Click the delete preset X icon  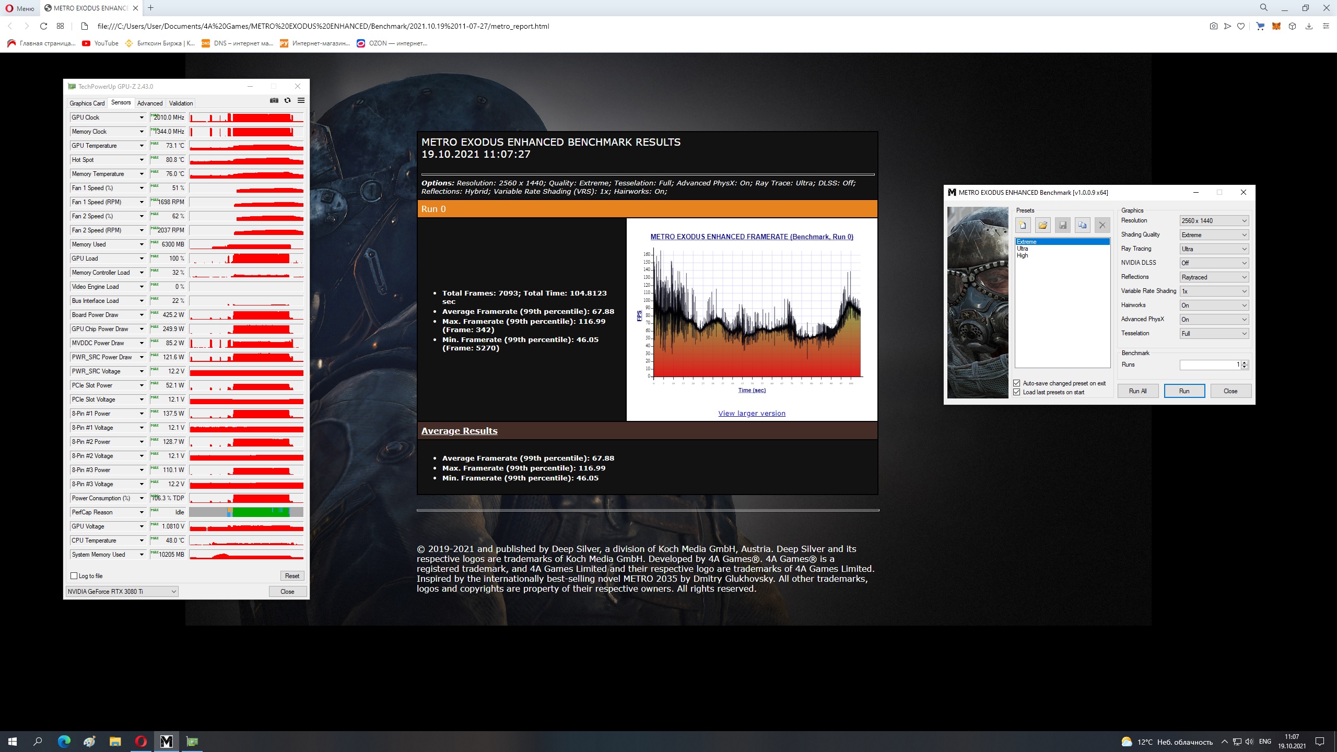click(x=1102, y=225)
